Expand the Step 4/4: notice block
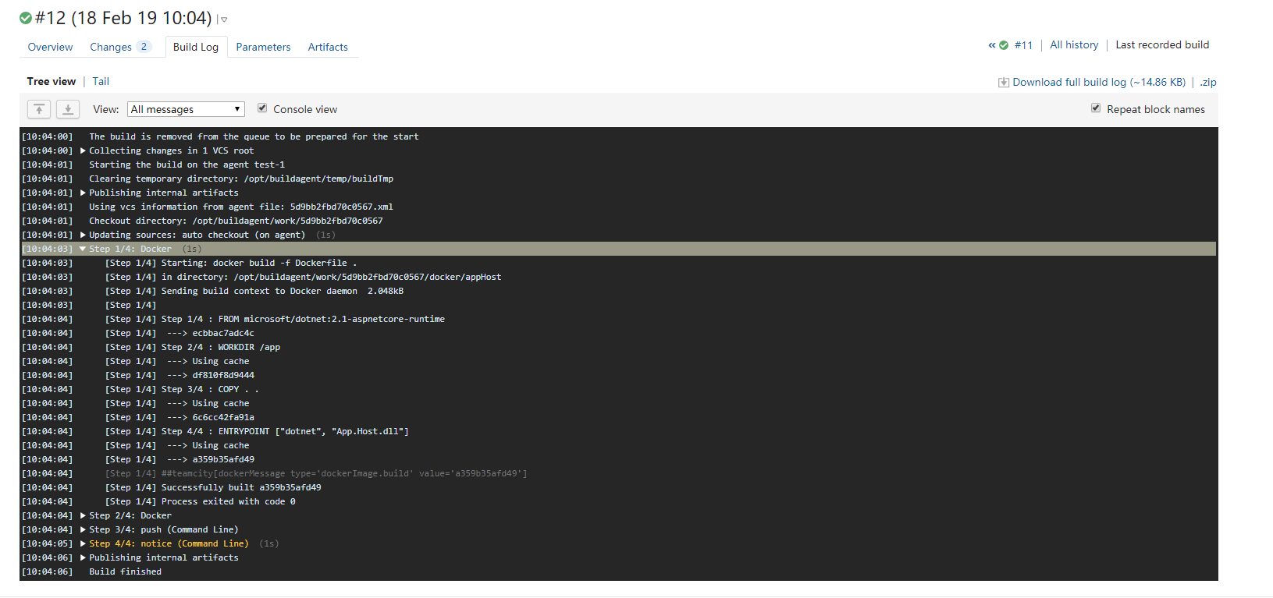 83,543
